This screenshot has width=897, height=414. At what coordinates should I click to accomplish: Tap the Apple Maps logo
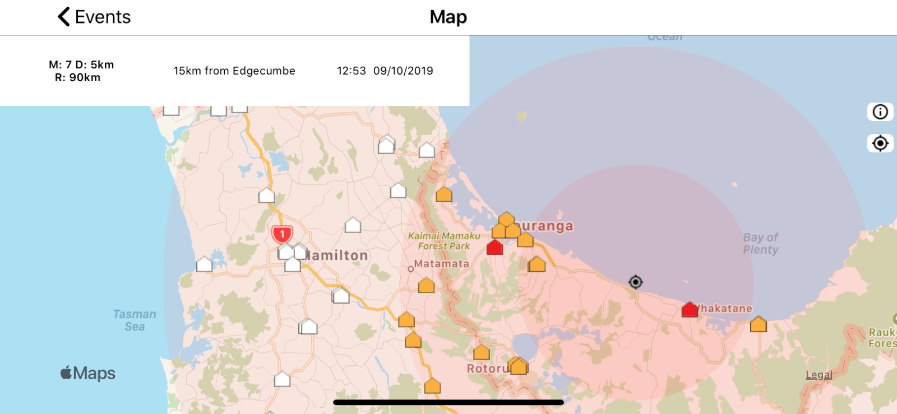coord(88,374)
